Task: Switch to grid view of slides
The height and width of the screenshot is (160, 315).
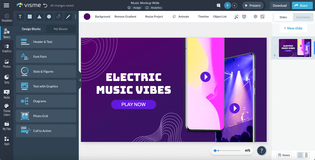Action: tap(300, 155)
